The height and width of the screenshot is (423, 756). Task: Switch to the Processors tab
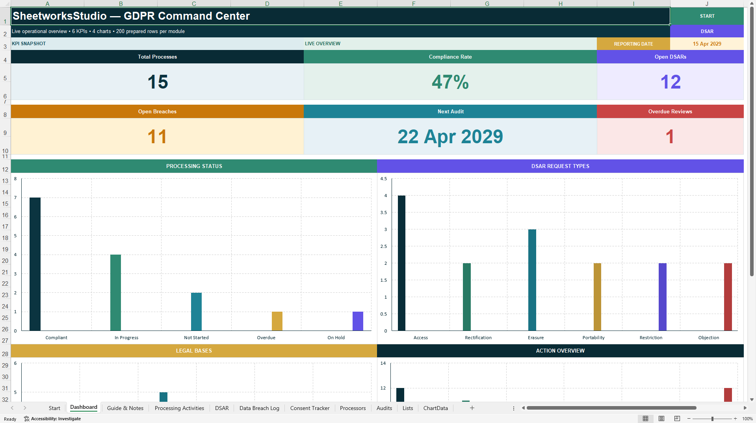tap(353, 408)
